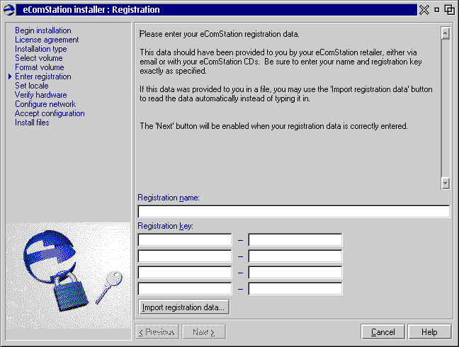Open the Accept configuration step
Screen dimensions: 459x347
[x=50, y=113]
